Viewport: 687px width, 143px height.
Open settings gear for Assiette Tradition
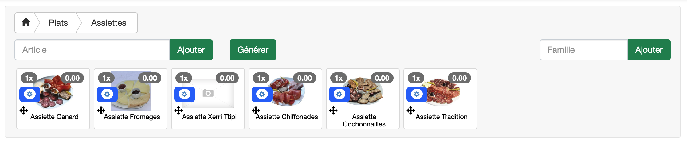pos(417,94)
